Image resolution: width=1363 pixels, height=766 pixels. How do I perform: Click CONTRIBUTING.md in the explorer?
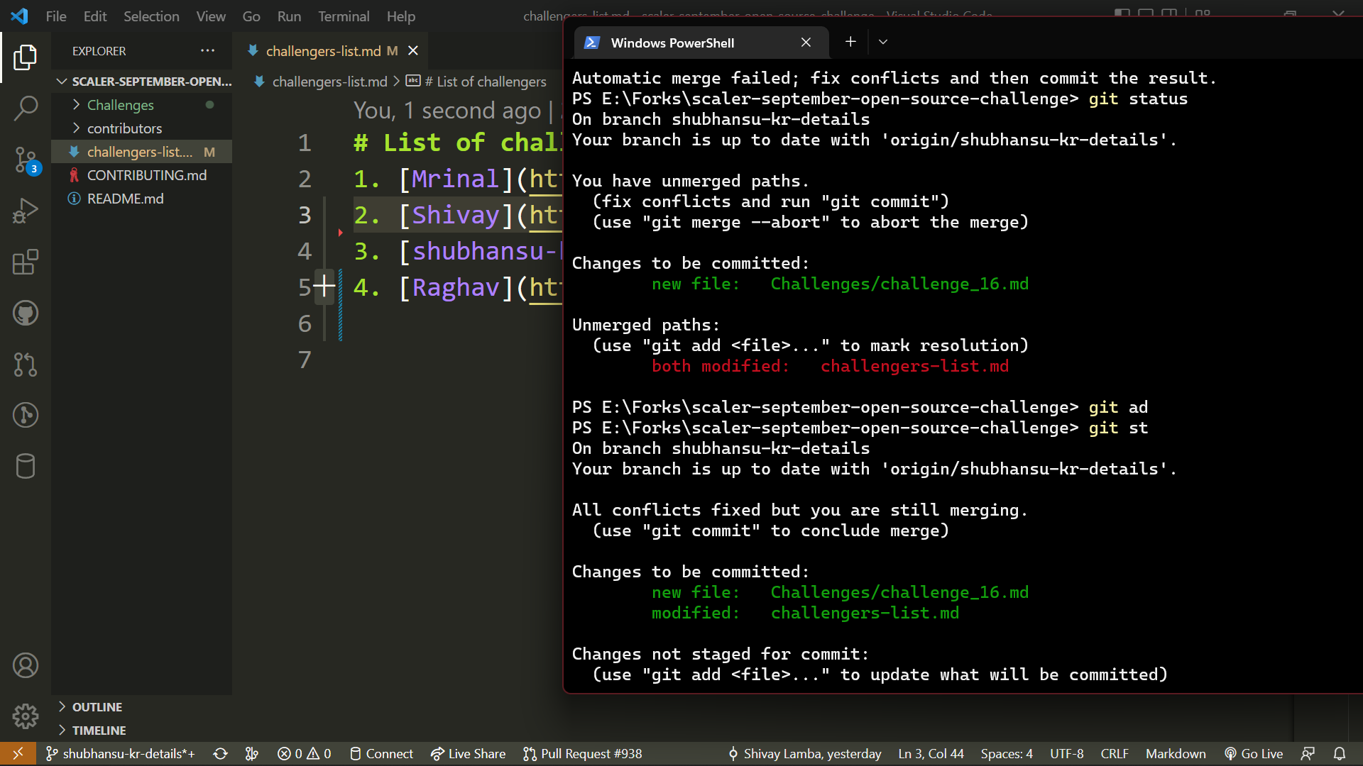[146, 174]
